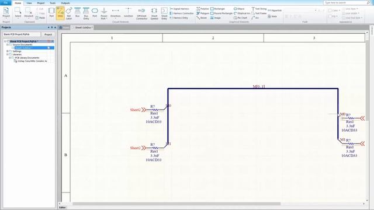Select the Elliptical Arc tool
The width and height of the screenshot is (374, 210).
point(242,13)
